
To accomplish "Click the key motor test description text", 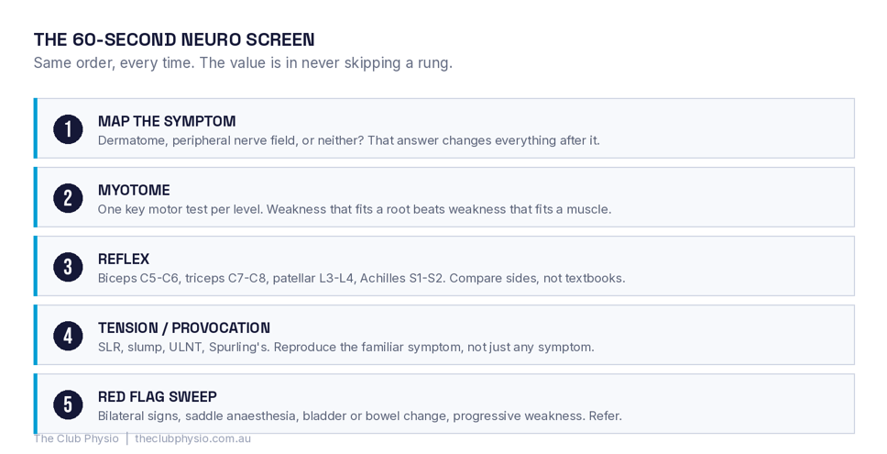I will click(355, 209).
